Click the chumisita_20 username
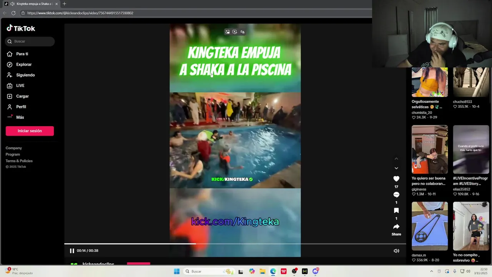Image resolution: width=492 pixels, height=277 pixels. 422,113
